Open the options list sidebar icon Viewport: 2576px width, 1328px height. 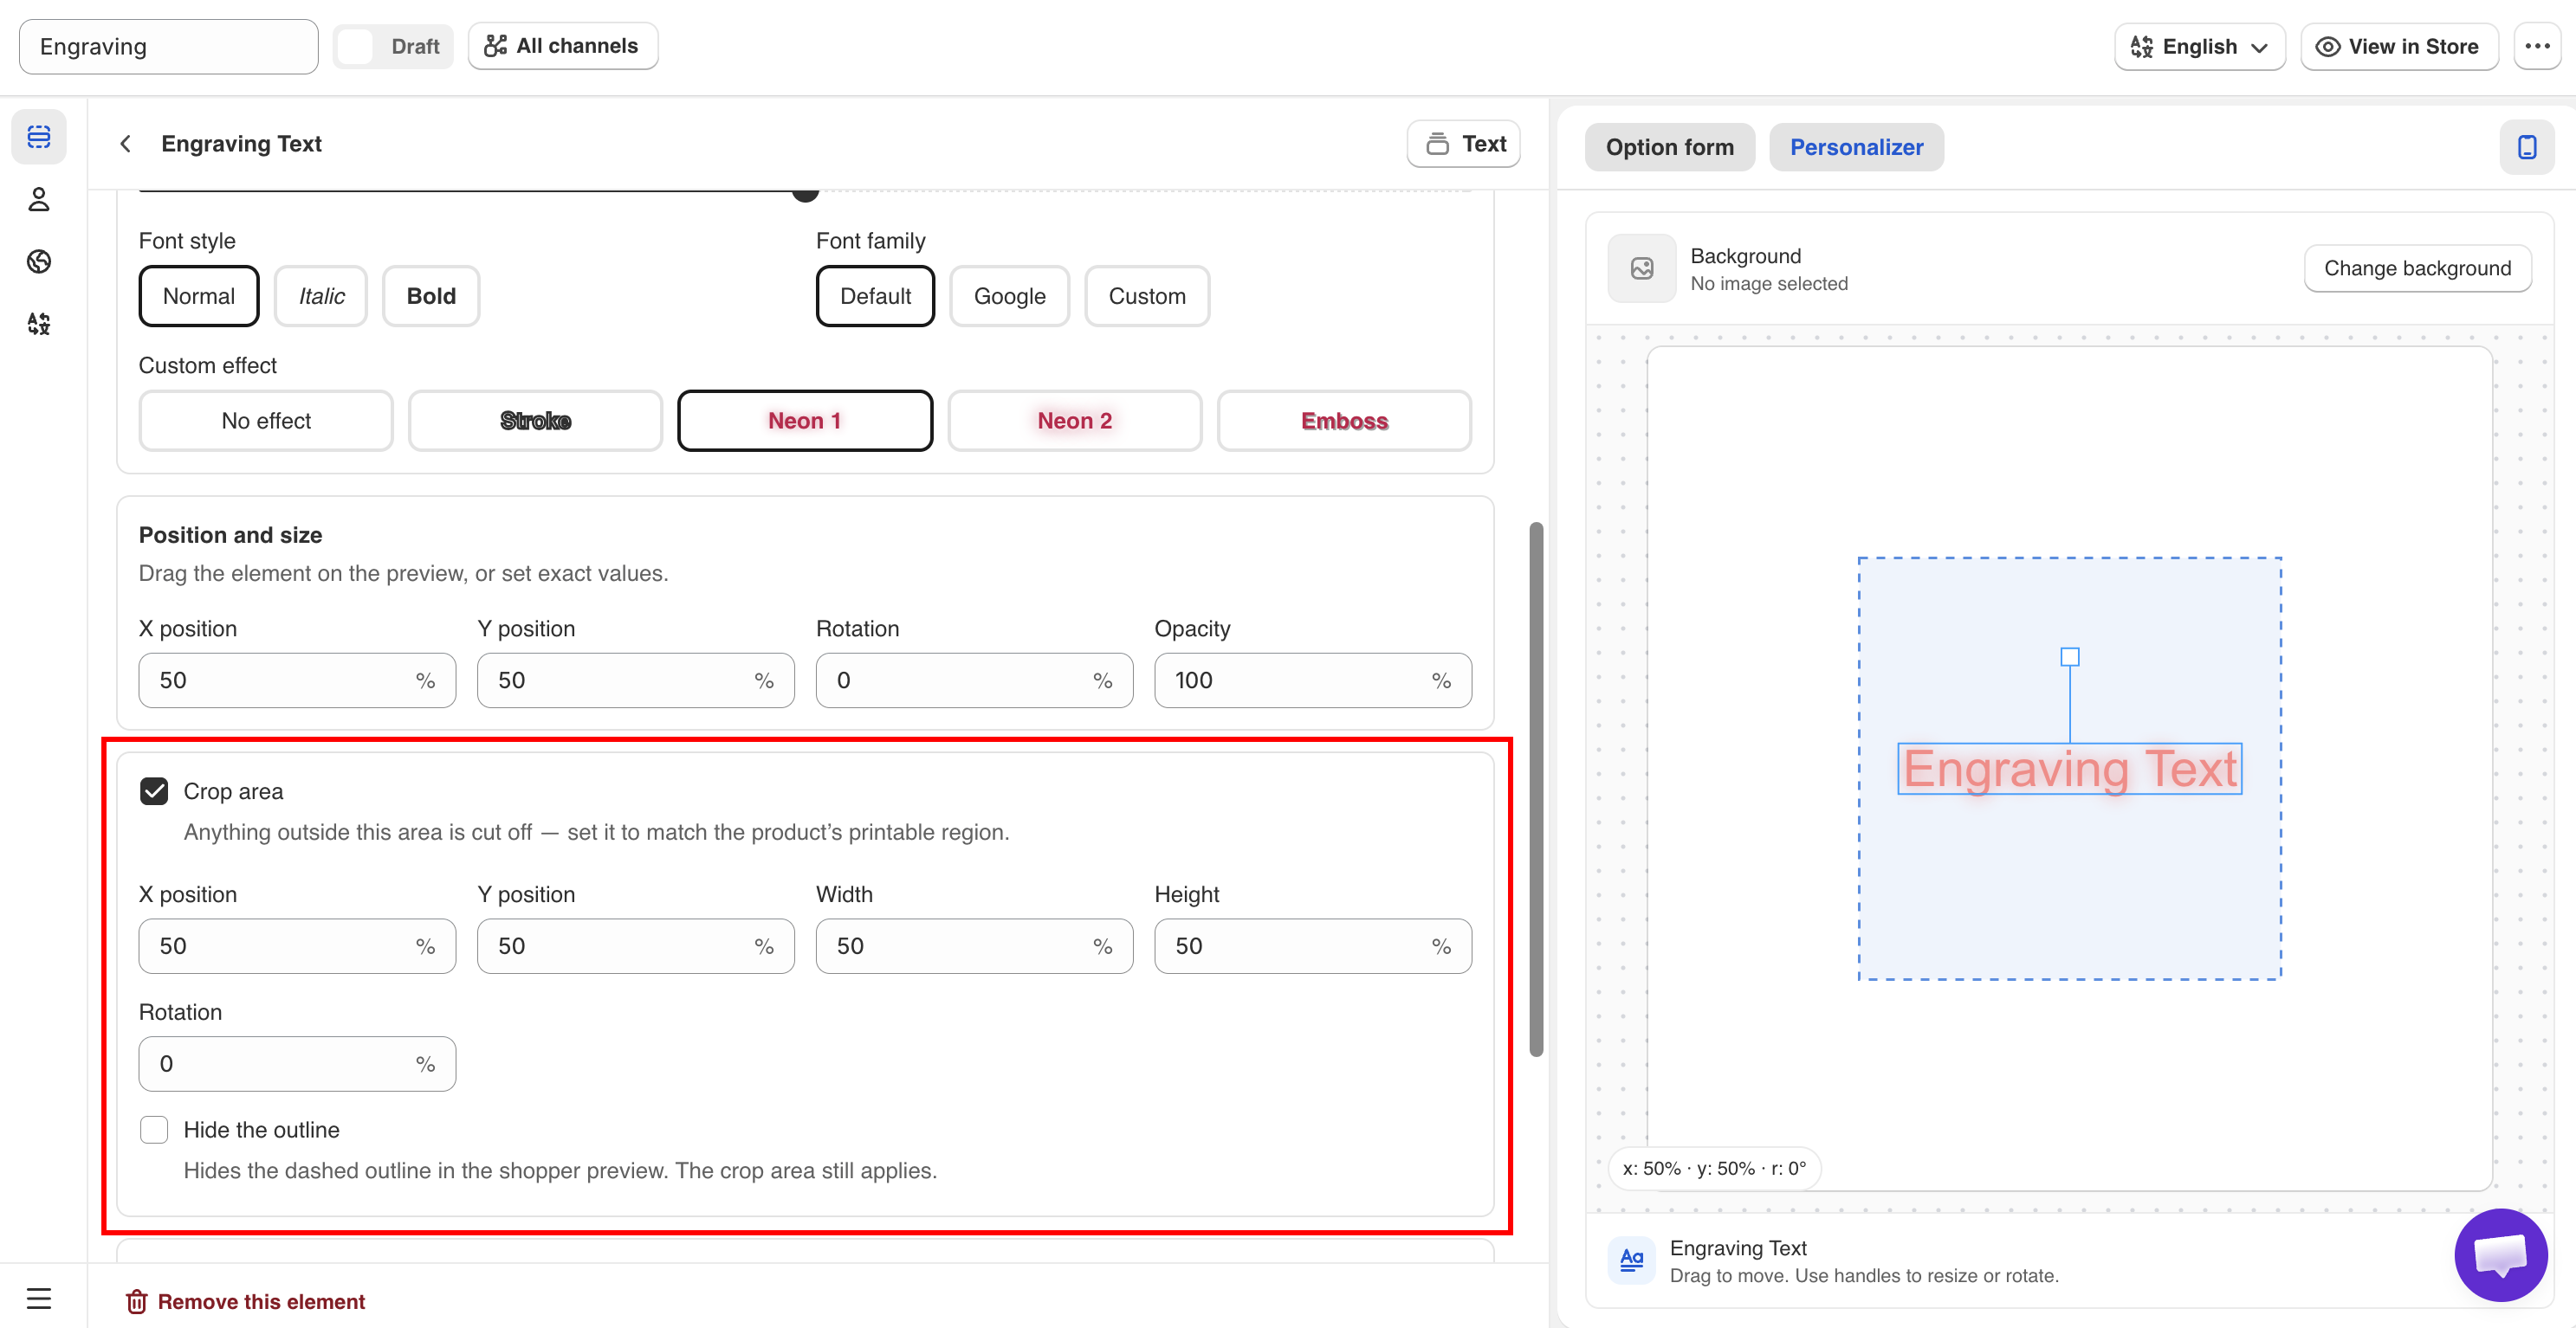click(x=39, y=137)
